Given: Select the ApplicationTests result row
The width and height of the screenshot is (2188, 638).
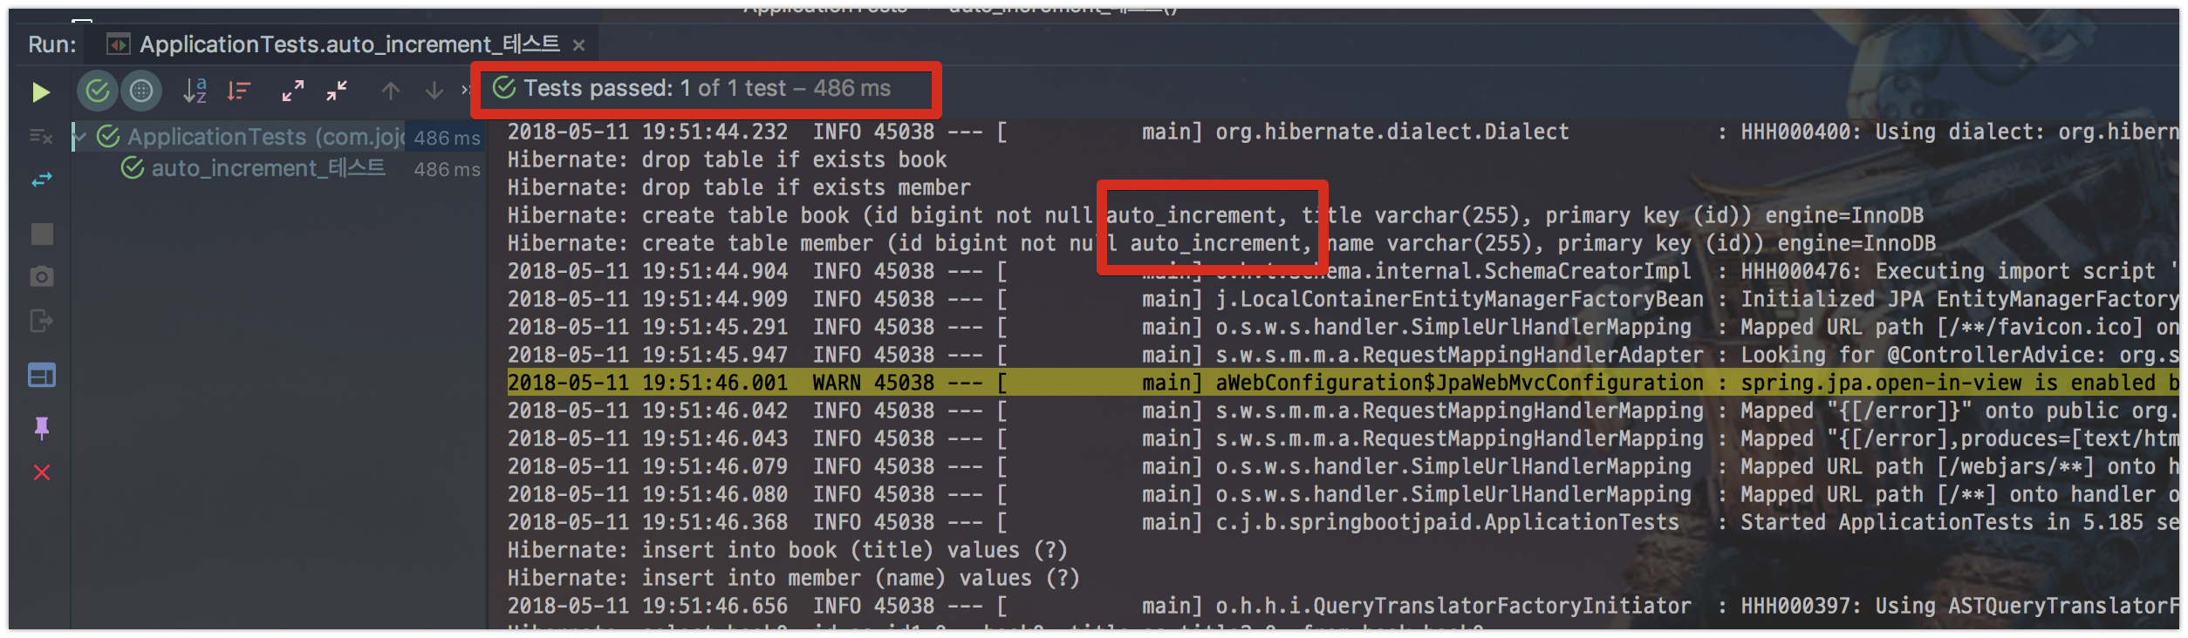Looking at the screenshot, I should [279, 137].
